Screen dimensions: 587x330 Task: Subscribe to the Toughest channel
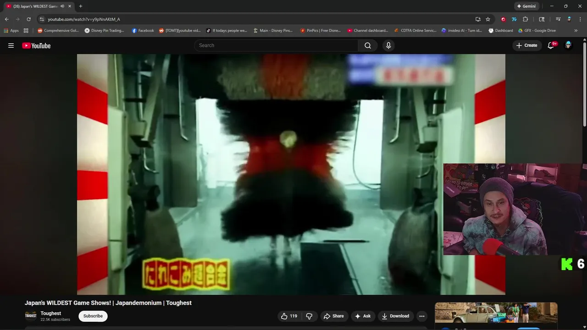(93, 316)
